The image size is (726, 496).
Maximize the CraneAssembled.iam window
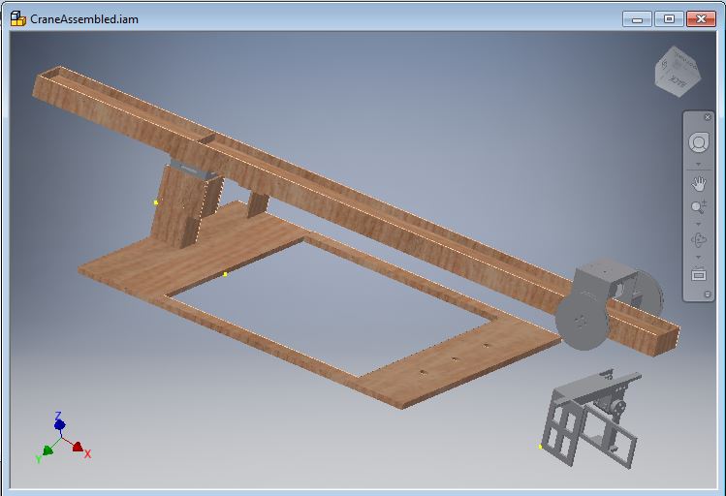point(668,18)
